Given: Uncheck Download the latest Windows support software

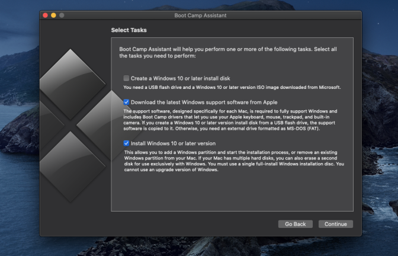Looking at the screenshot, I should coord(126,102).
